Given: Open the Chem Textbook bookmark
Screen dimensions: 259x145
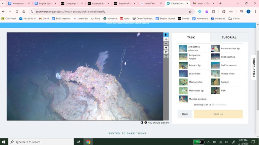Looking at the screenshot, I should (142, 19).
